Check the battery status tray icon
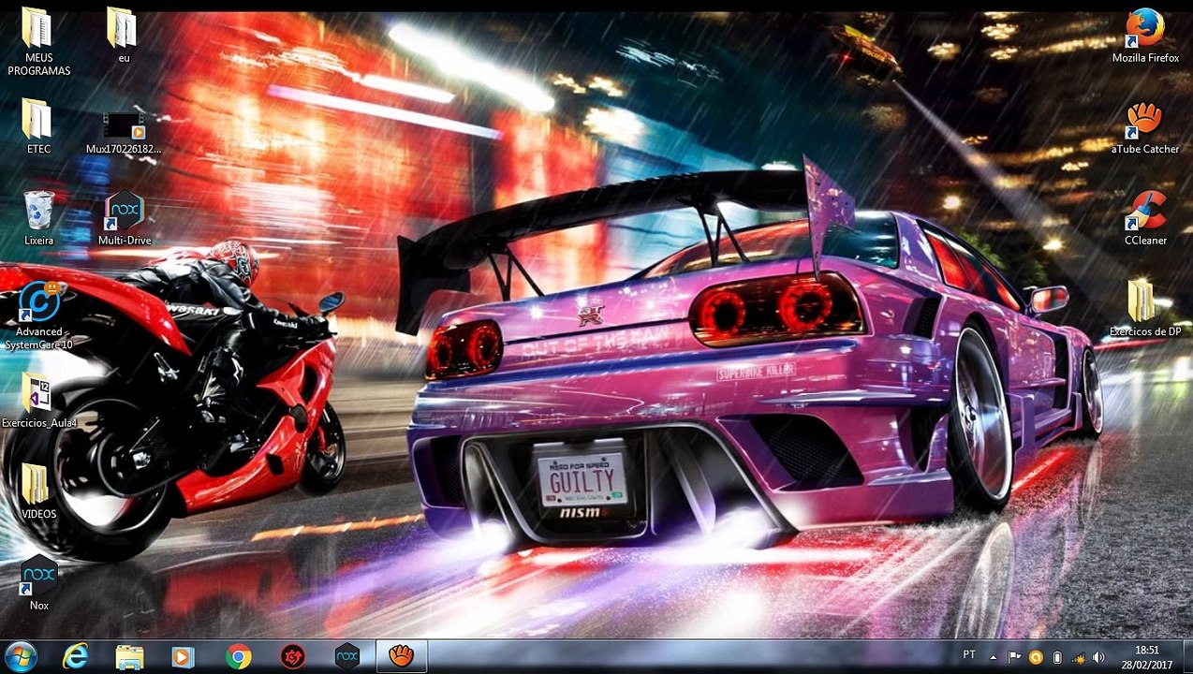This screenshot has width=1193, height=674. click(x=1056, y=656)
